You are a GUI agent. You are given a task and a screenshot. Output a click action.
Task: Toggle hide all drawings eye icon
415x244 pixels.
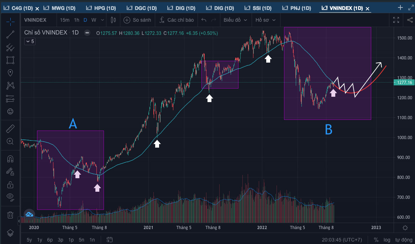click(10, 196)
